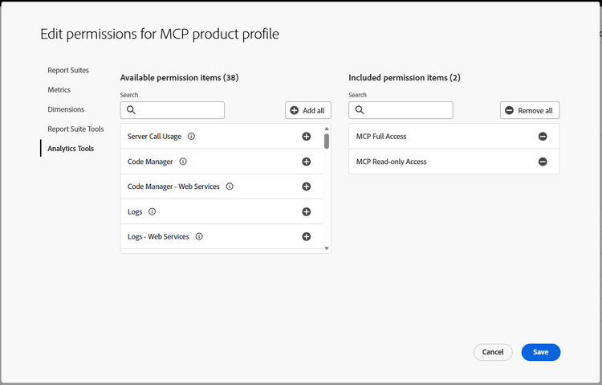Add the Code Manager permission item
602x385 pixels.
306,162
